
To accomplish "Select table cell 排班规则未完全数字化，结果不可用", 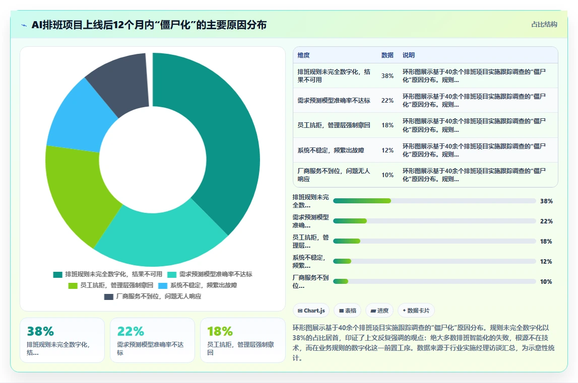I will pos(334,76).
